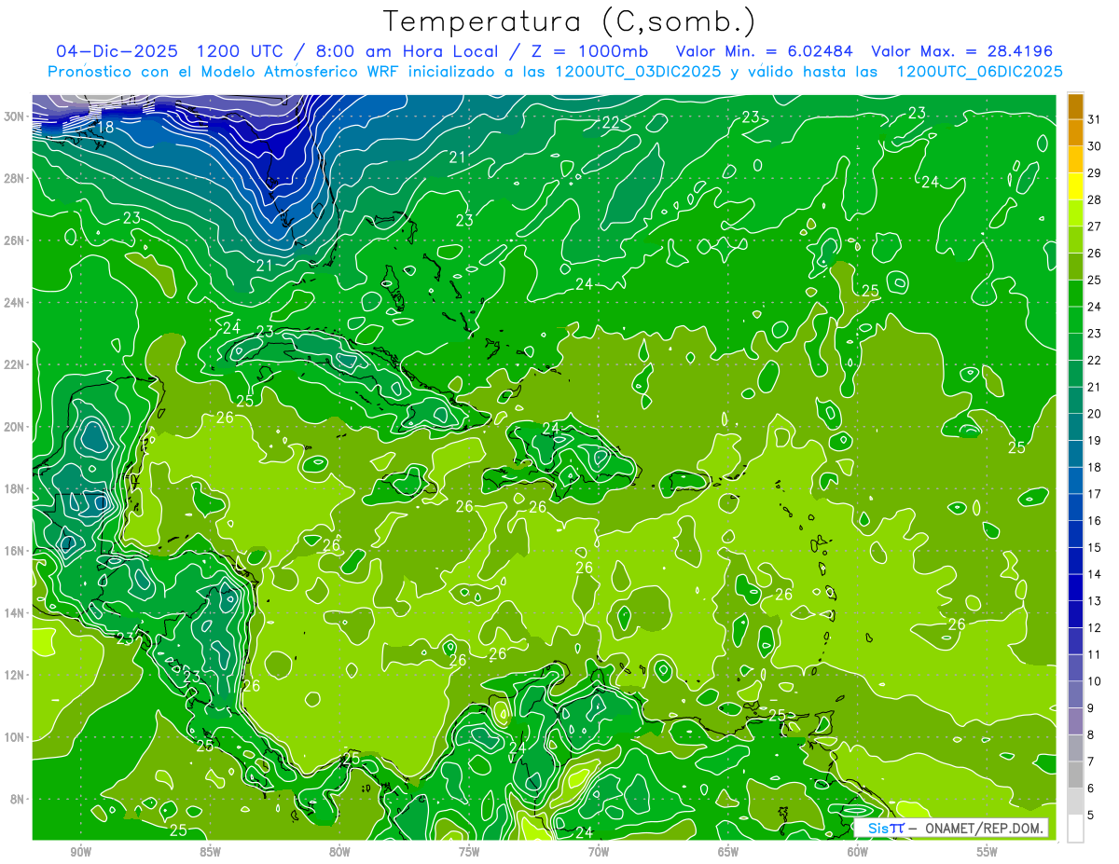
Task: Select the "1200UTC_03DIC2025" initialization timestamp
Action: (x=638, y=71)
